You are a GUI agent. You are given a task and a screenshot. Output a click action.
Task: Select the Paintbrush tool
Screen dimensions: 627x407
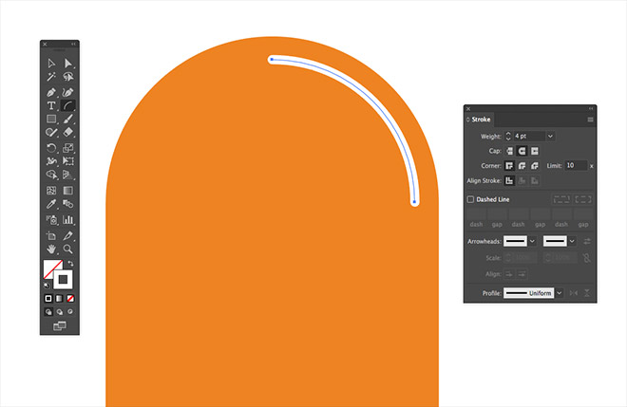click(x=68, y=119)
